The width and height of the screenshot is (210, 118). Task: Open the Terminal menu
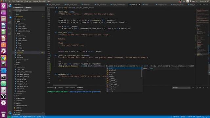coord(42,1)
